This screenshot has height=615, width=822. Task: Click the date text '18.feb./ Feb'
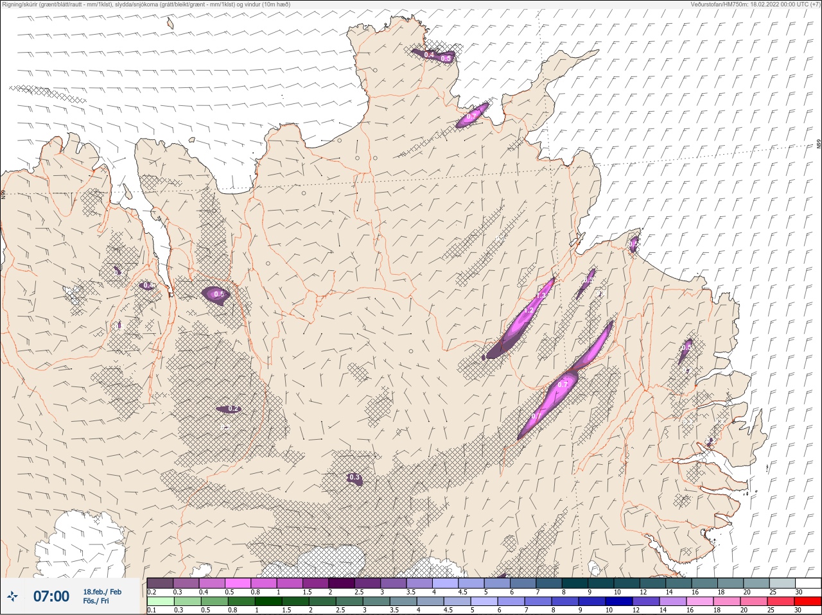click(102, 592)
